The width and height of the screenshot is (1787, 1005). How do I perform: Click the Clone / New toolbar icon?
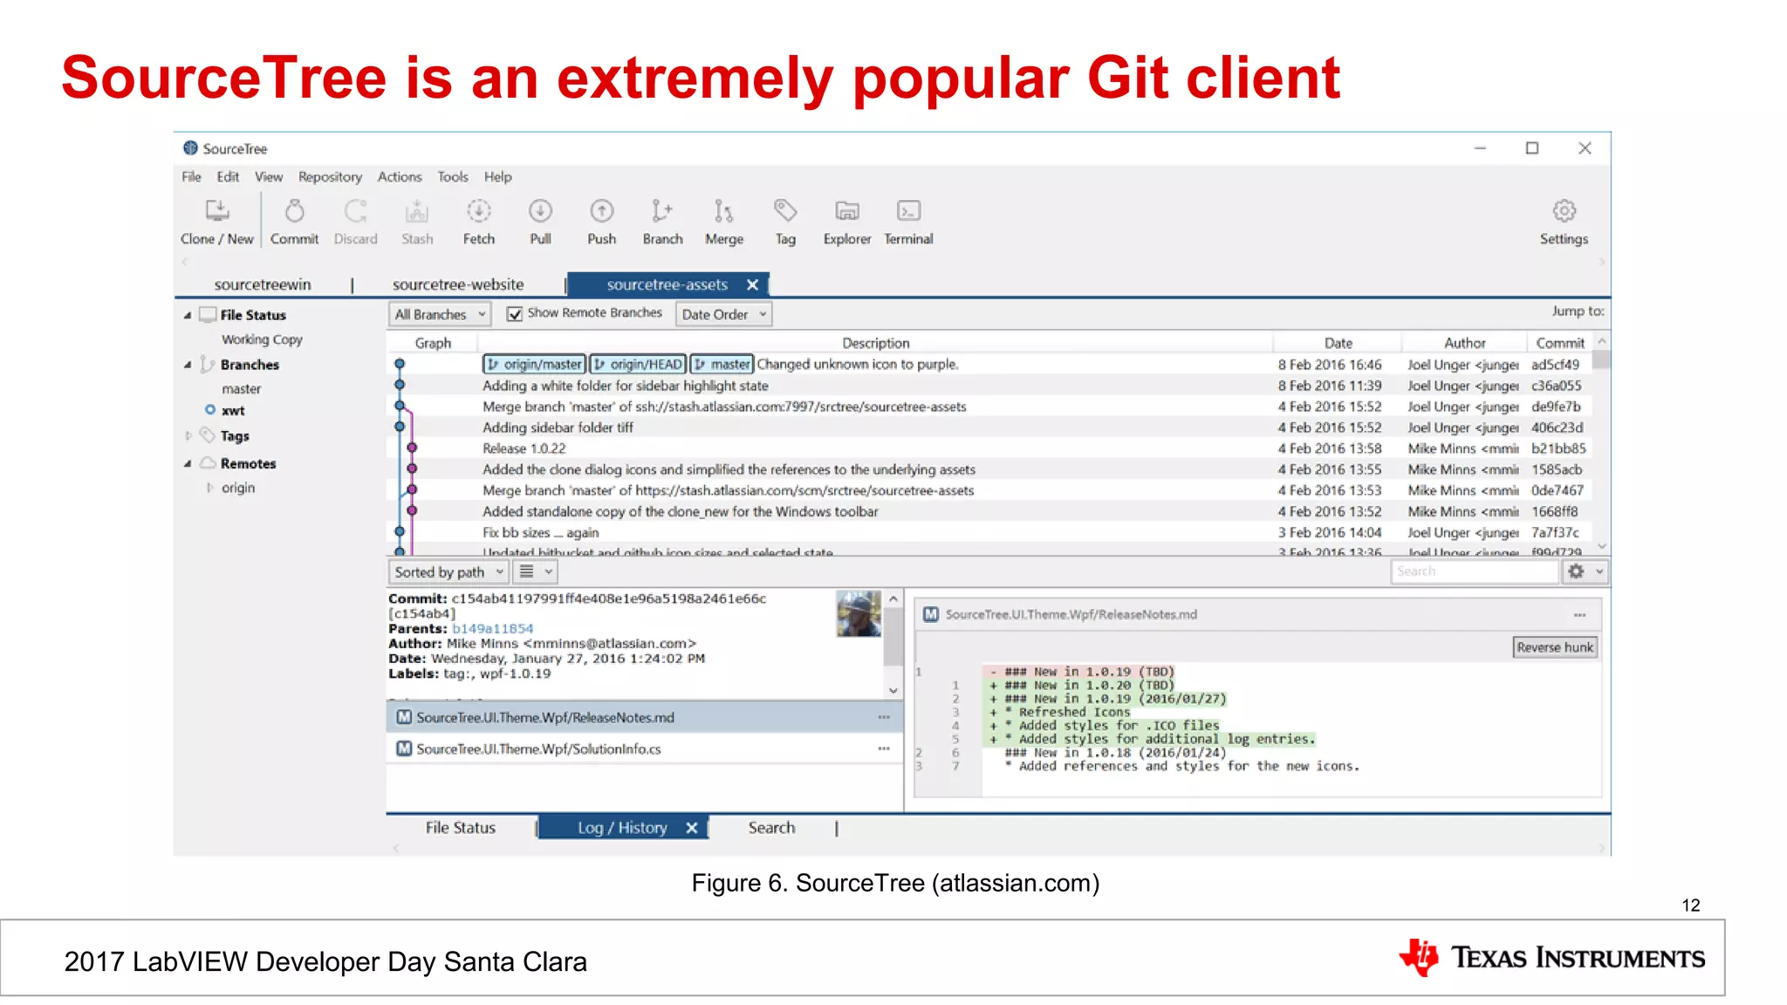(216, 211)
